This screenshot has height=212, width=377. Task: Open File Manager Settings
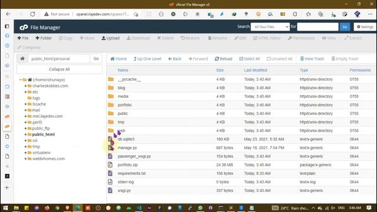(x=365, y=26)
